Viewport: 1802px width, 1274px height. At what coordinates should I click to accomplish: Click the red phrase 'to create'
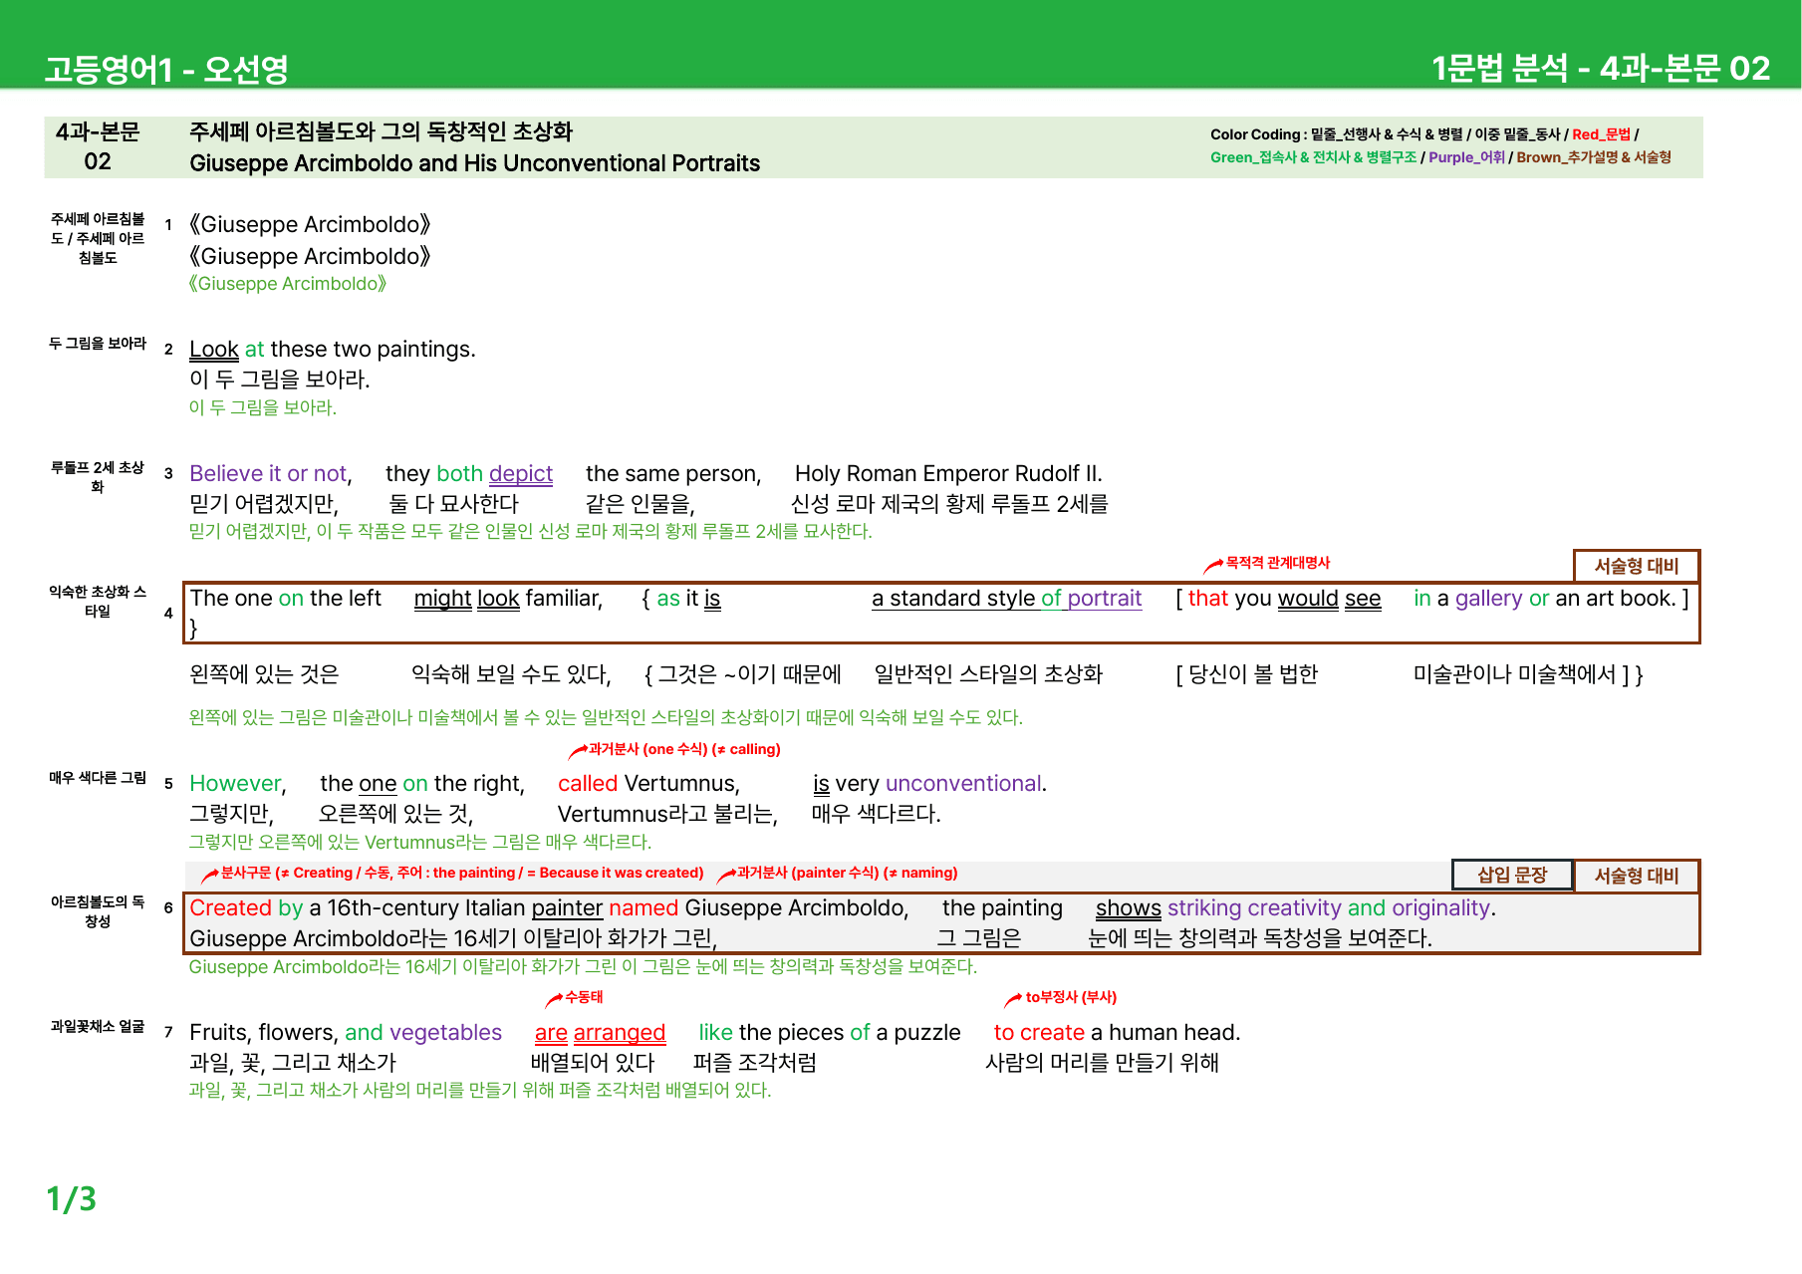(x=1039, y=1033)
